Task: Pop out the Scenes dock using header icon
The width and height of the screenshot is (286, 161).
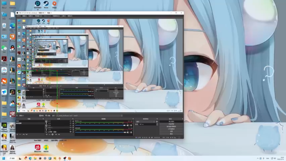Action: [43, 119]
